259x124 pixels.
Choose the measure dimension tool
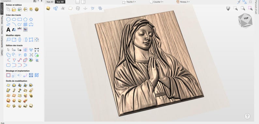(x=37, y=50)
